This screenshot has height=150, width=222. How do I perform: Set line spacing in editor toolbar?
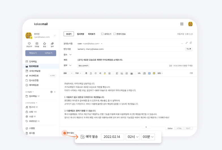(x=132, y=73)
